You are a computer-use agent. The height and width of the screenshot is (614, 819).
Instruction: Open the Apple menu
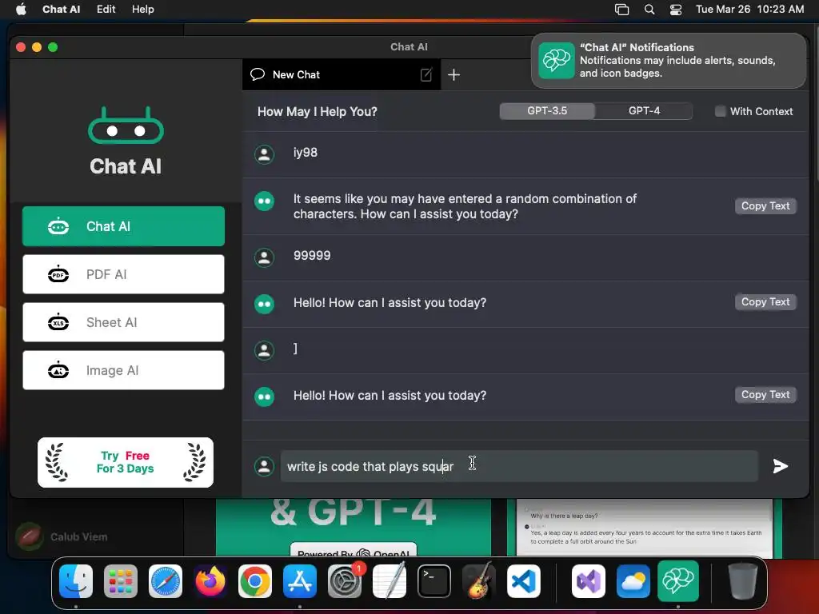(x=21, y=10)
